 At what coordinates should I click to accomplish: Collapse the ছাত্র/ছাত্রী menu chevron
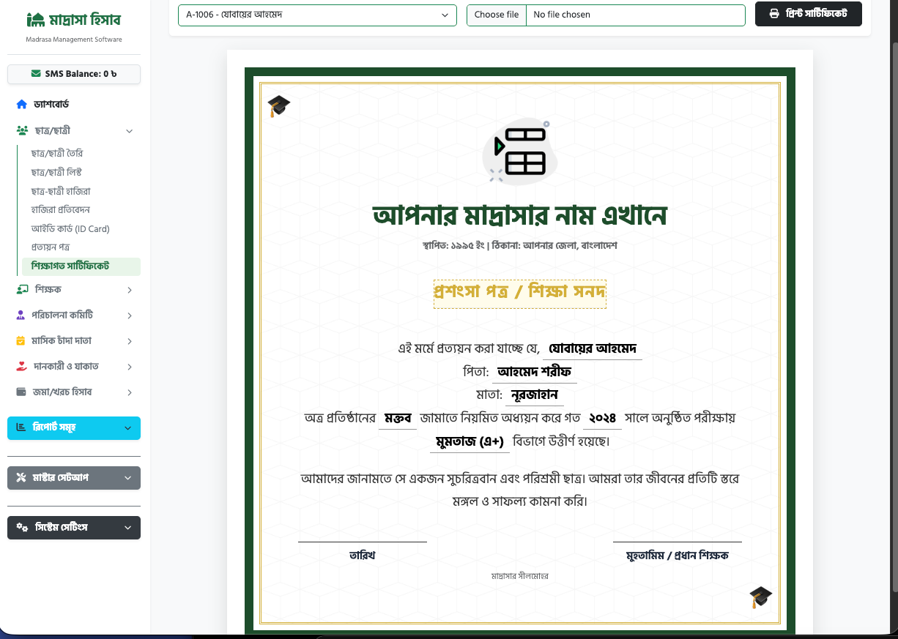[x=130, y=131]
